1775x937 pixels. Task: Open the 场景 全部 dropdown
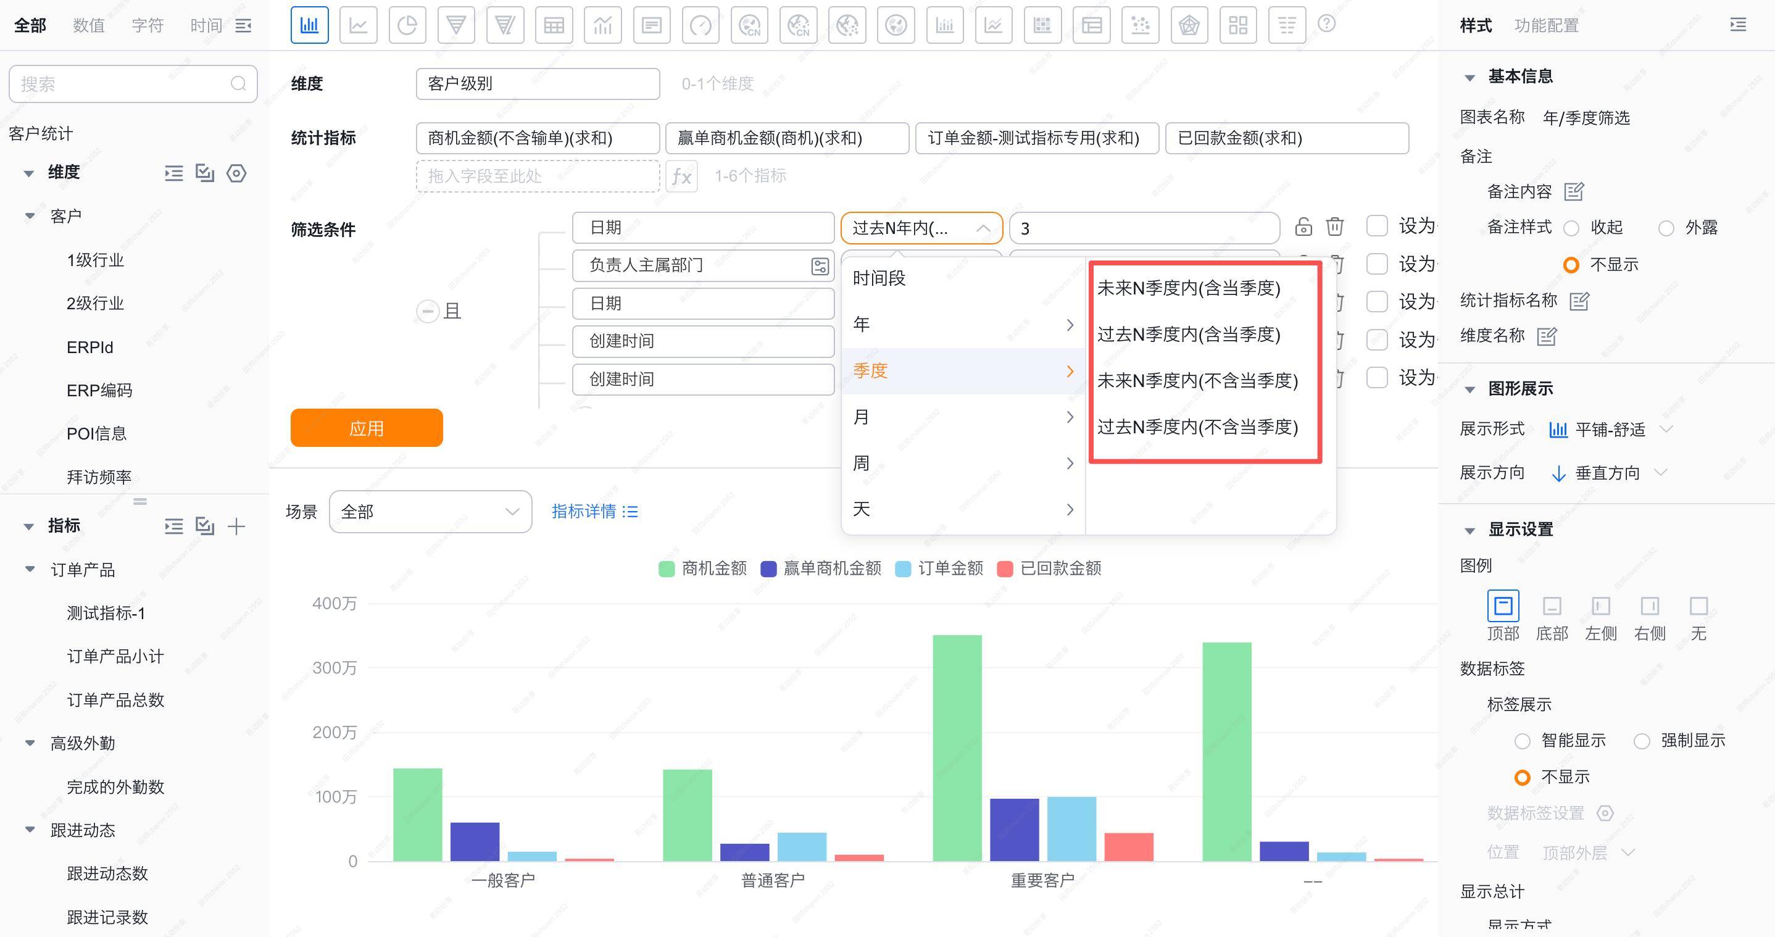tap(430, 512)
